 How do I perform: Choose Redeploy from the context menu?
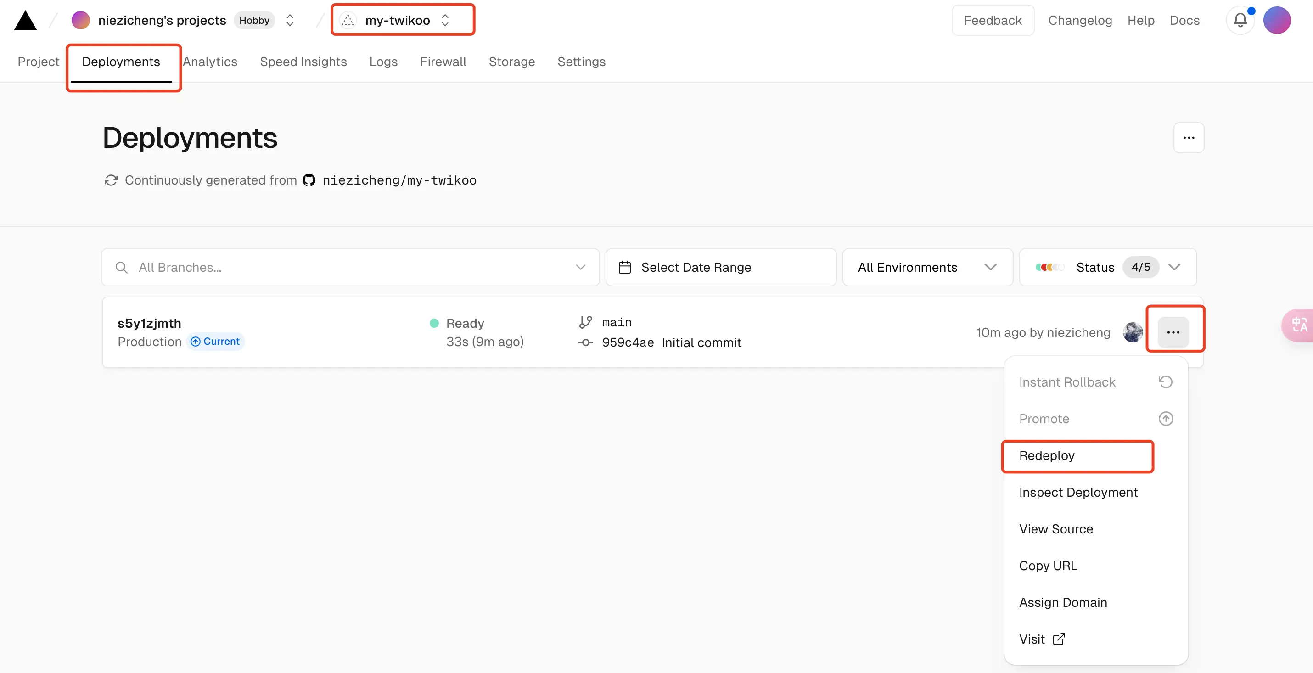click(1096, 456)
